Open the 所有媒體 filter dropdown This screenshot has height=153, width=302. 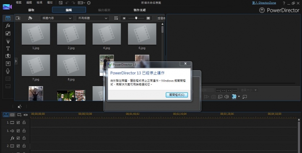coord(93,18)
